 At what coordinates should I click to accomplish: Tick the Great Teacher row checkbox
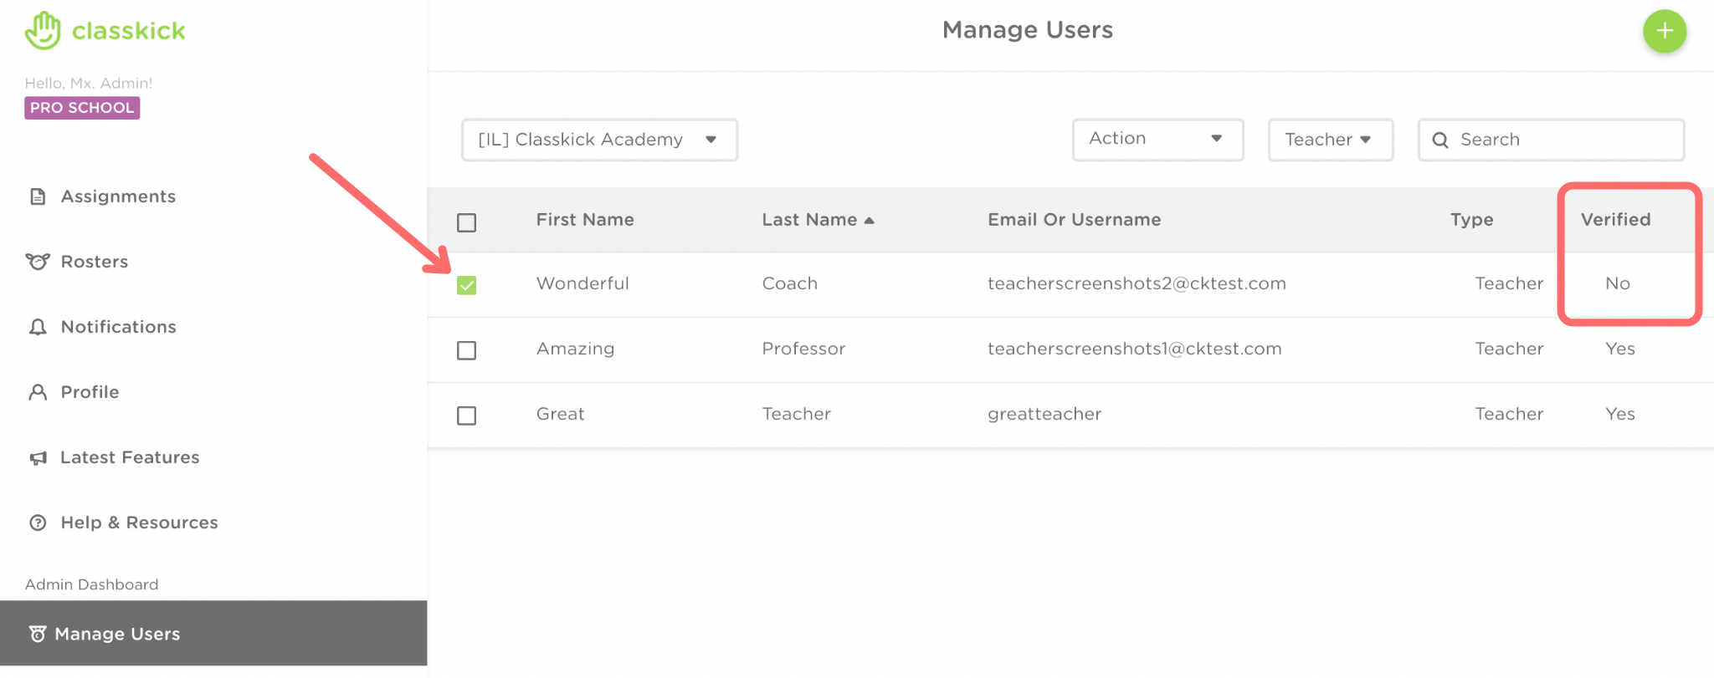pyautogui.click(x=466, y=415)
